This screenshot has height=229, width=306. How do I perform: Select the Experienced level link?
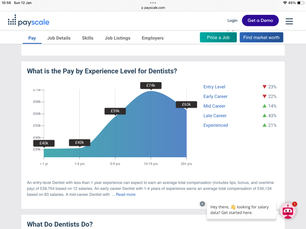(216, 125)
